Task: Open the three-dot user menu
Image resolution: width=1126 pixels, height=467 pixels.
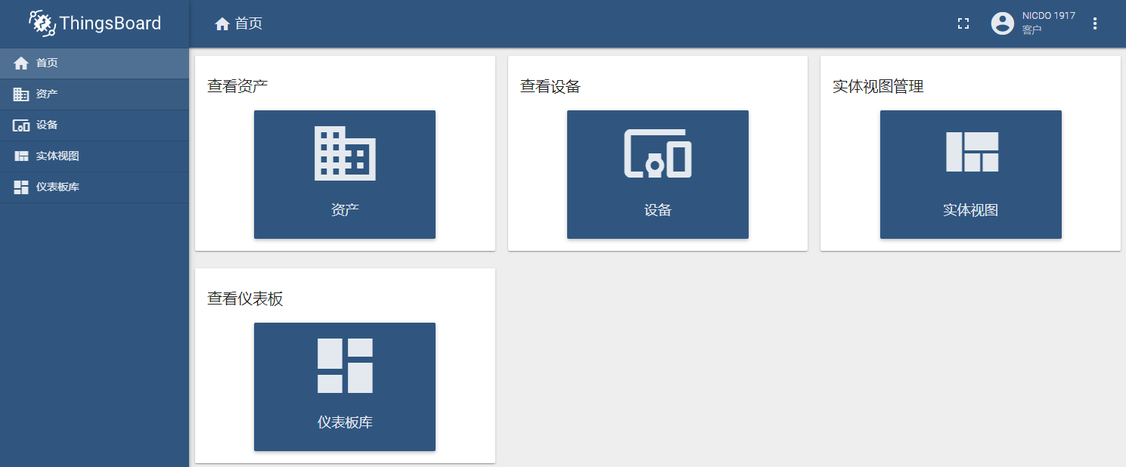Action: 1095,23
